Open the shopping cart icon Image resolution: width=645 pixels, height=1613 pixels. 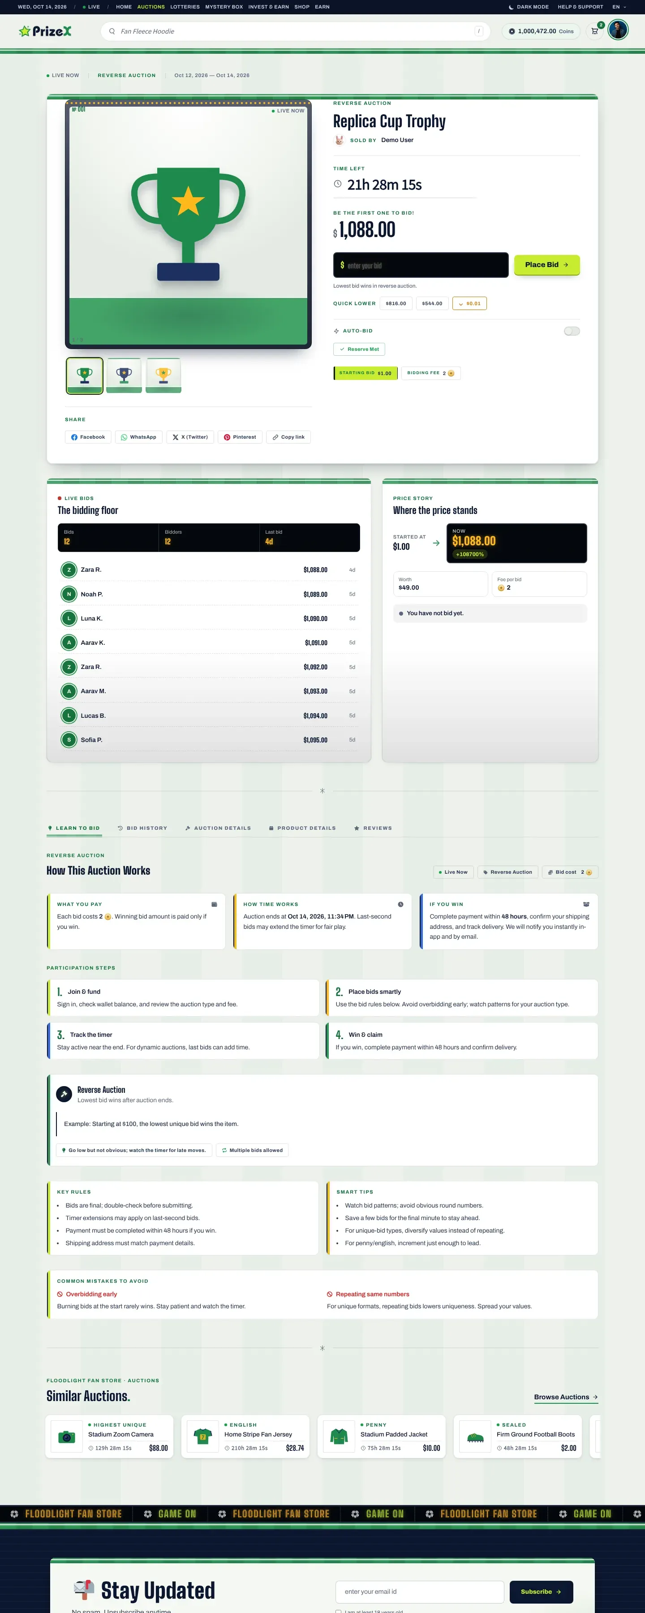coord(595,31)
